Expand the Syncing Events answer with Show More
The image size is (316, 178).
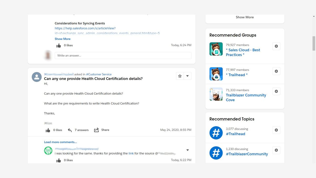point(62,39)
